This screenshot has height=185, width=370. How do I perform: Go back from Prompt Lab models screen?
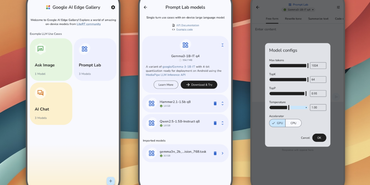pos(145,7)
